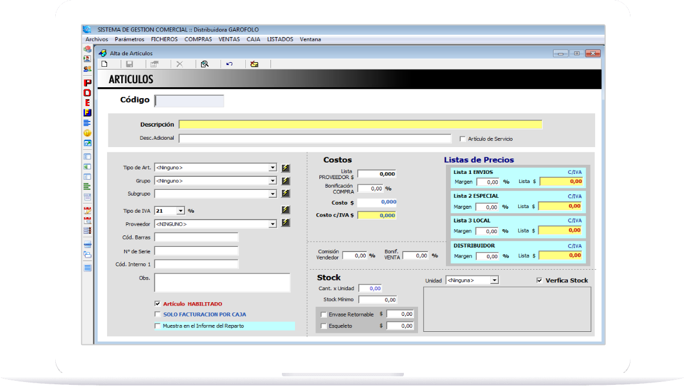Enable the Envase Retornable checkbox

tap(324, 314)
